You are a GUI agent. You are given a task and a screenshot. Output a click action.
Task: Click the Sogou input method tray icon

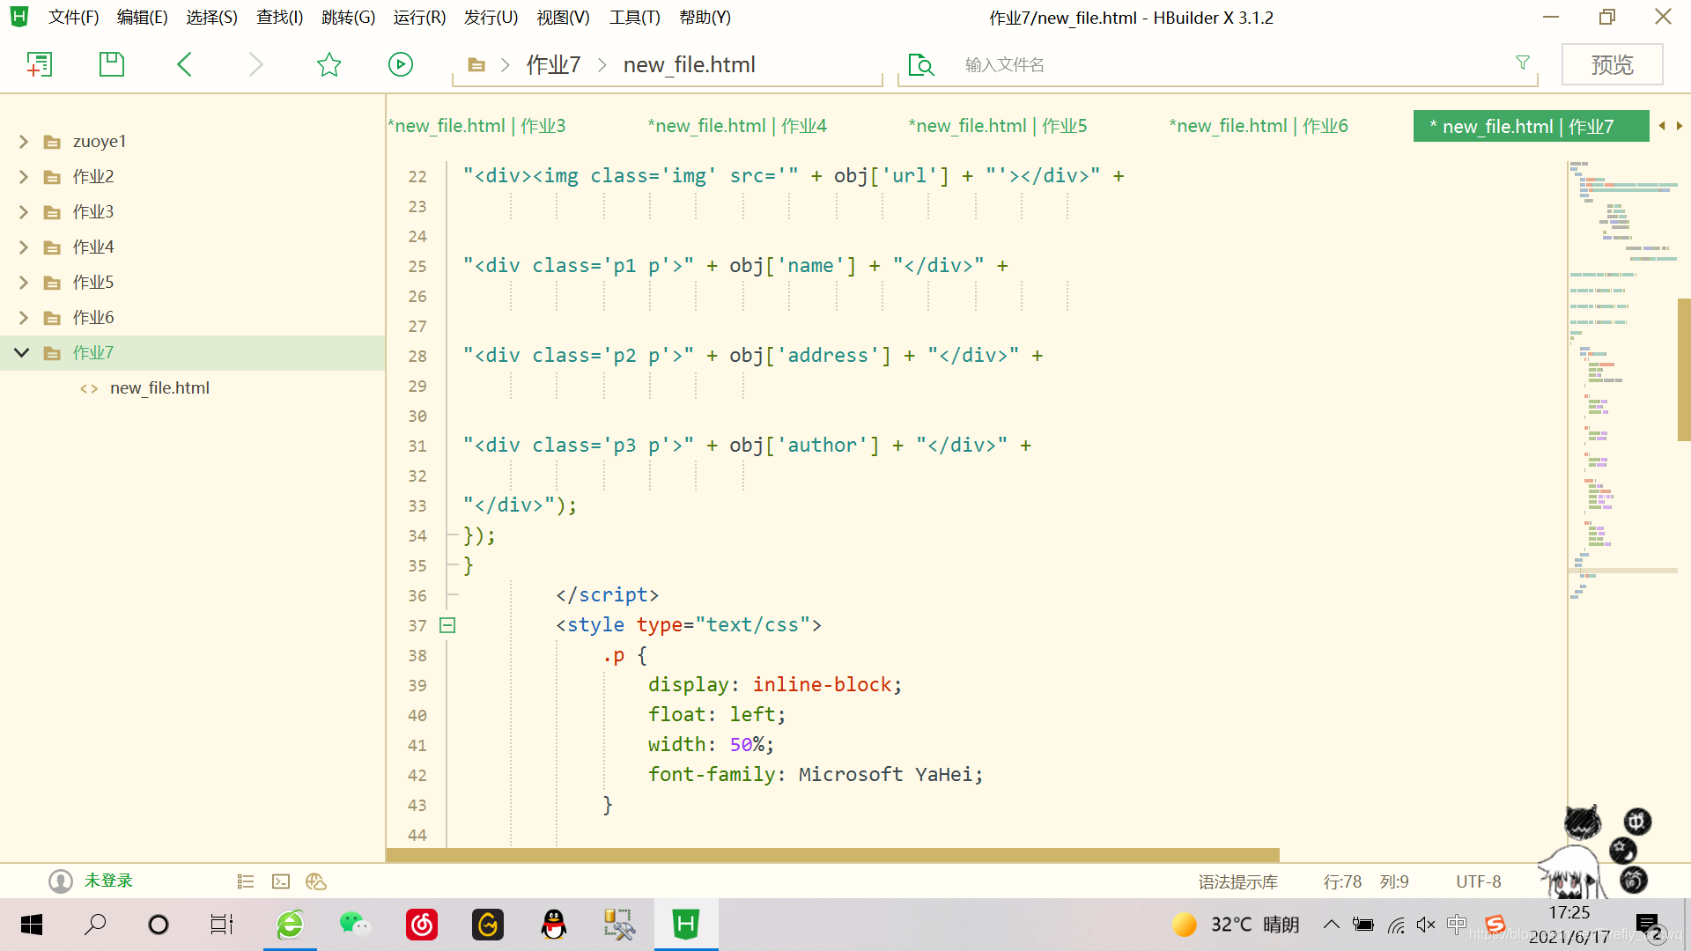click(x=1495, y=925)
